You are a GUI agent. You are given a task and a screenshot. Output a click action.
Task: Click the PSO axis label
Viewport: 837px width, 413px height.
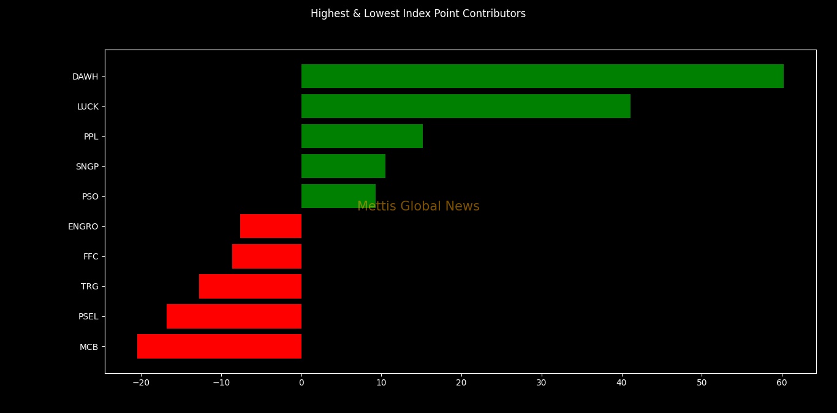pyautogui.click(x=90, y=197)
